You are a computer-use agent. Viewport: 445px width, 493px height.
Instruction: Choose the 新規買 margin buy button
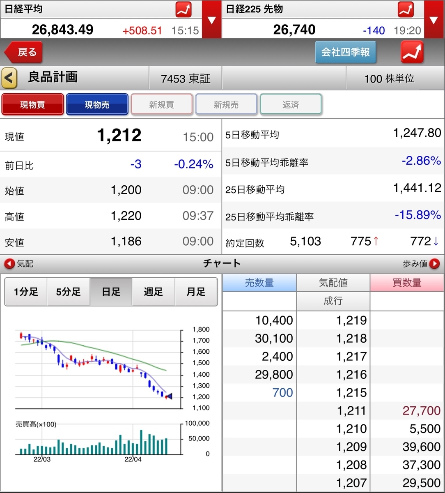(x=162, y=104)
